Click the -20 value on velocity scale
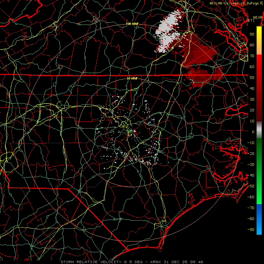The image size is (264, 264). point(251,154)
